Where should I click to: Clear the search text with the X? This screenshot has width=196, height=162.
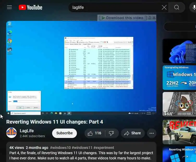(x=164, y=7)
